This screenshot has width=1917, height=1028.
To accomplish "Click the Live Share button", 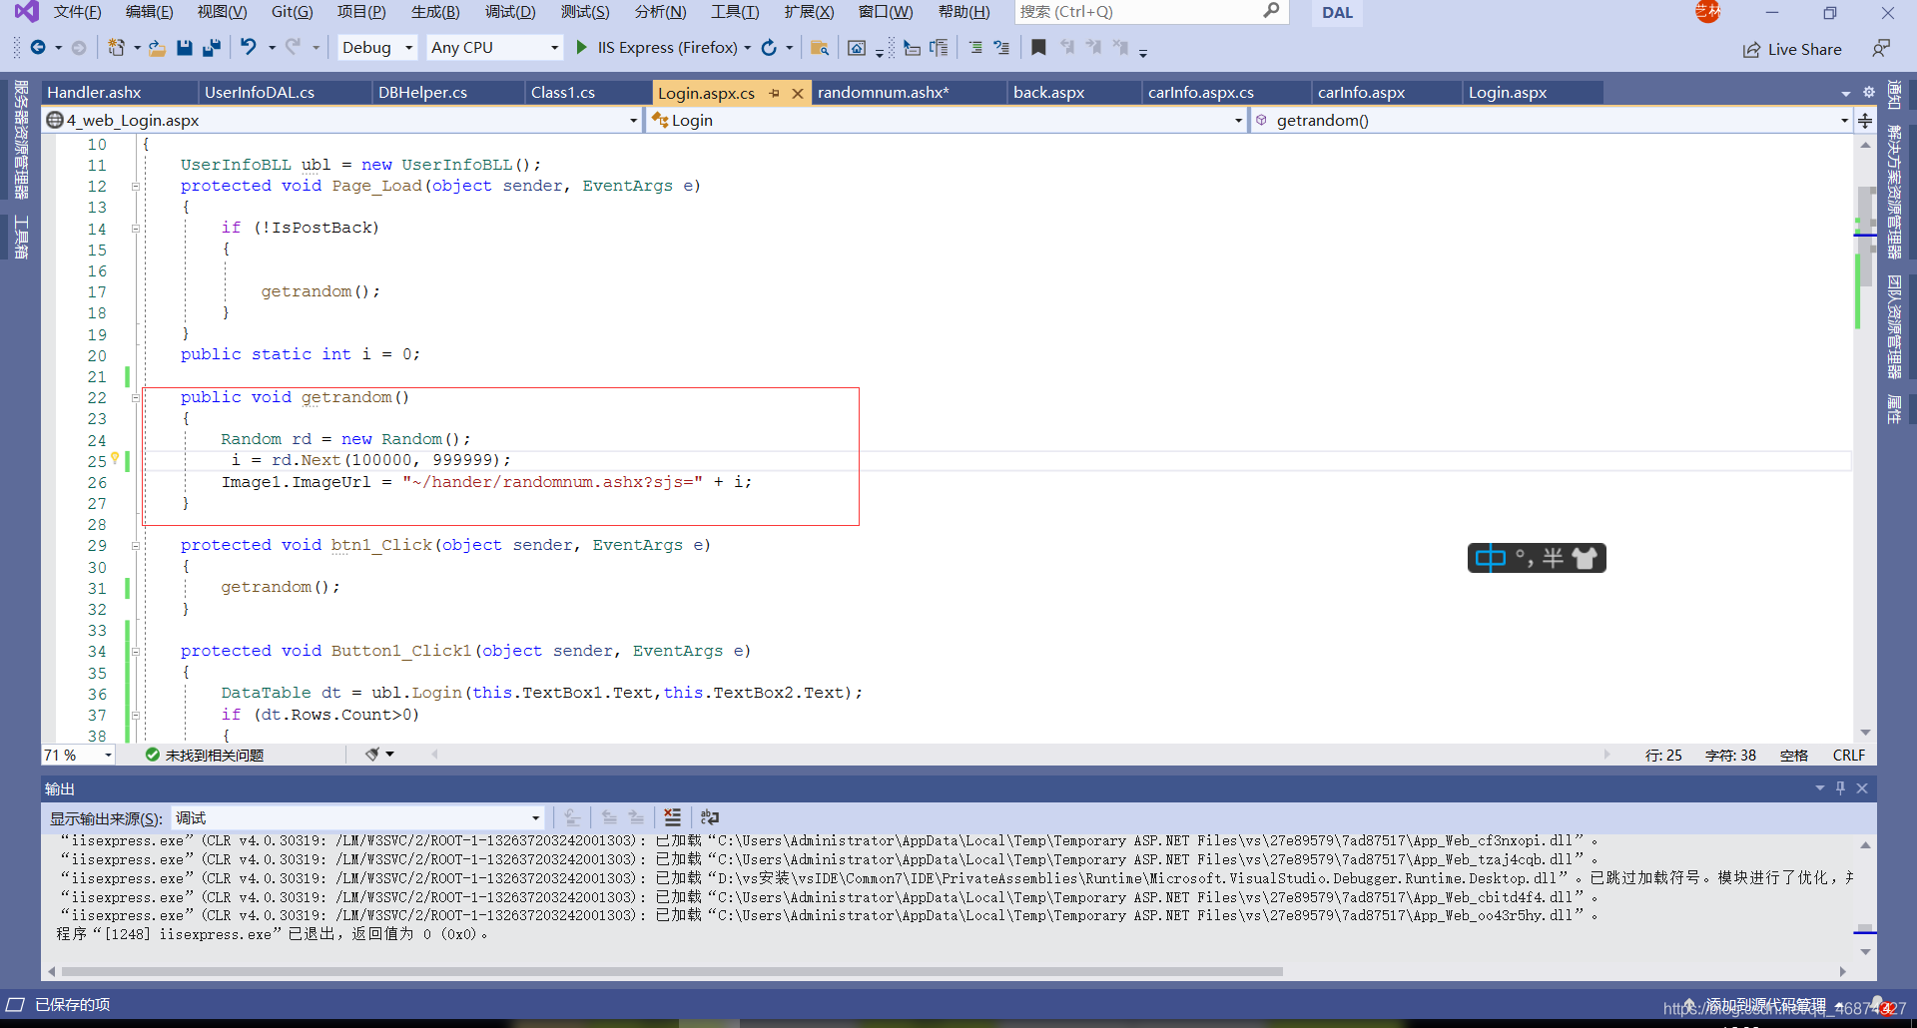I will 1792,49.
